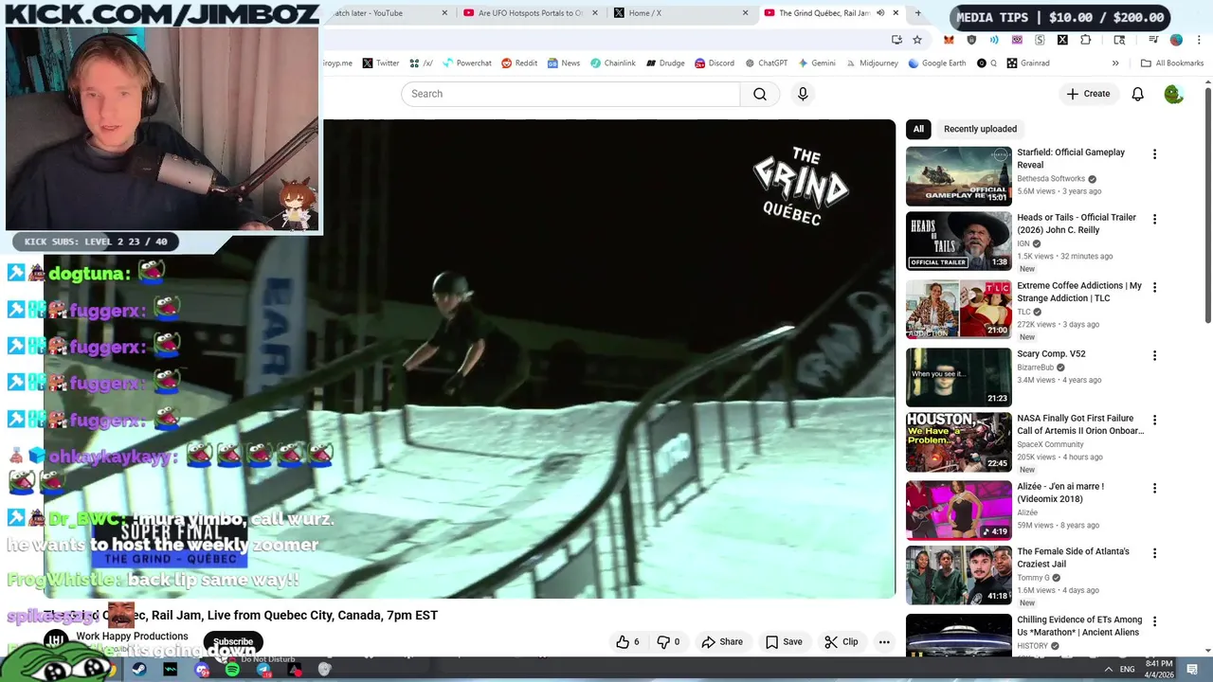Open the Twitter bookmark
Screen dimensions: 1213x682
pyautogui.click(x=381, y=63)
